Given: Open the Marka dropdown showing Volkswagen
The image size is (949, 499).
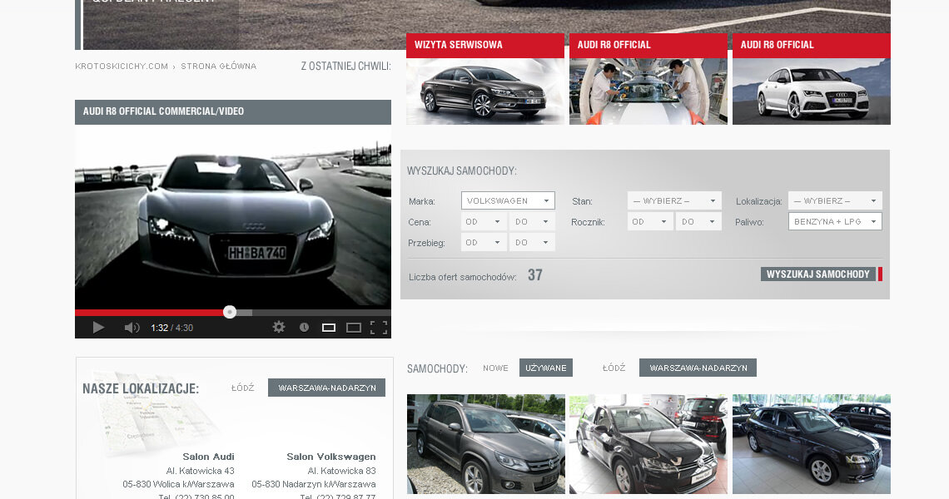Looking at the screenshot, I should pyautogui.click(x=508, y=200).
